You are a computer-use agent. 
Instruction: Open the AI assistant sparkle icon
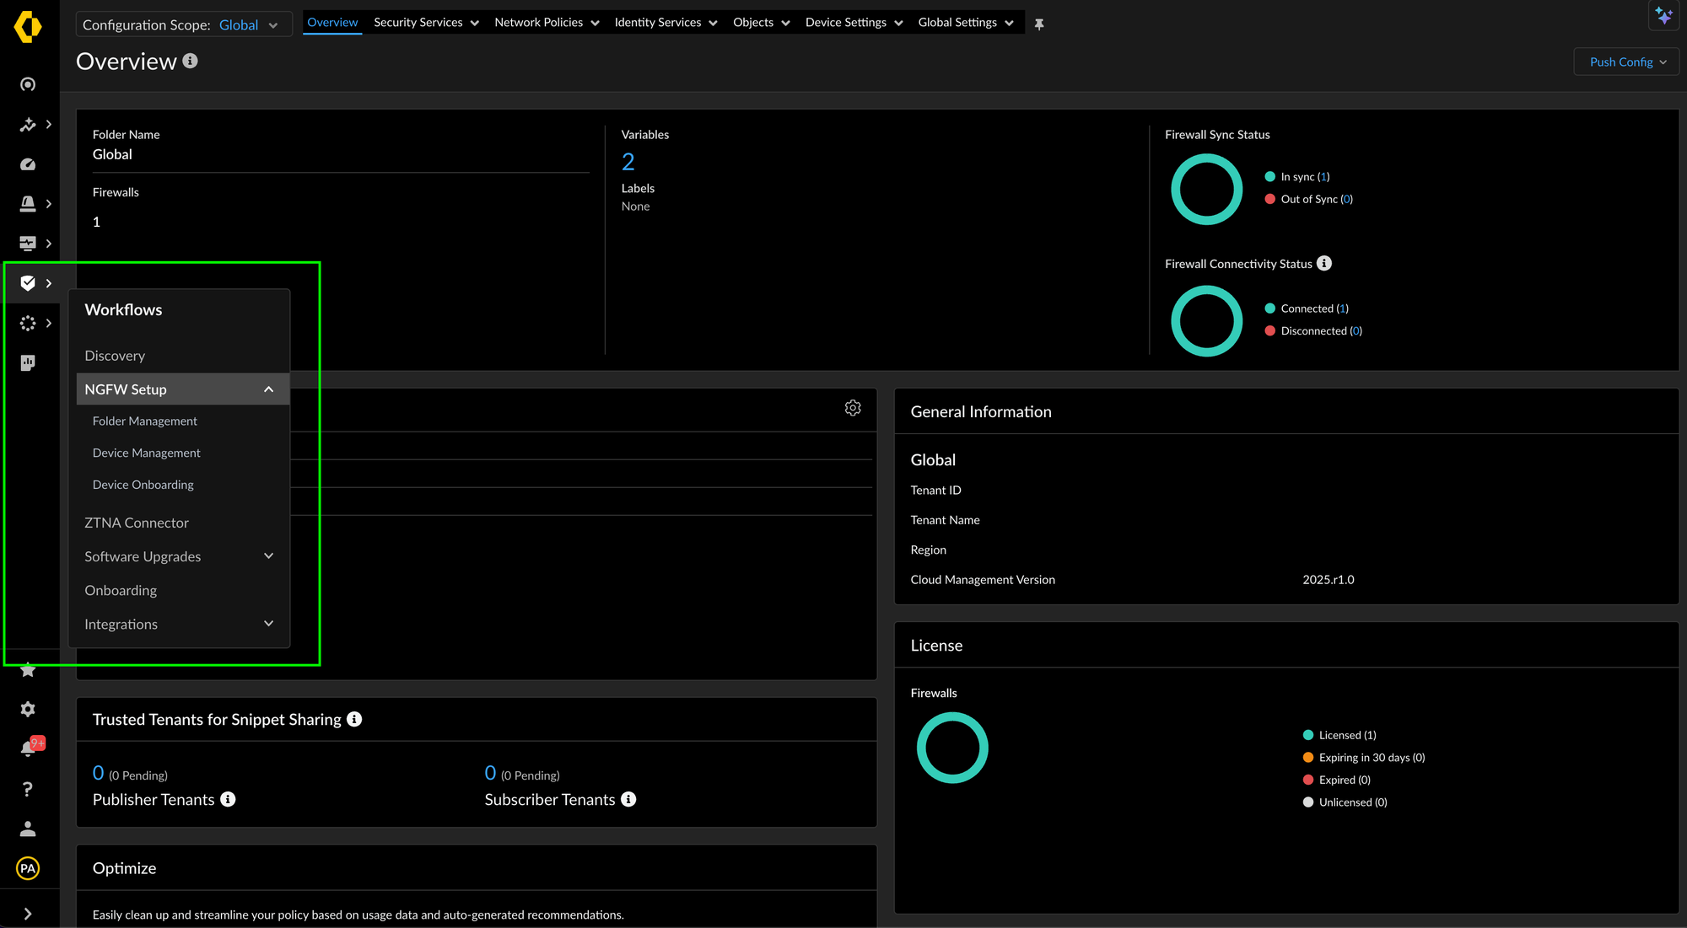coord(1664,15)
